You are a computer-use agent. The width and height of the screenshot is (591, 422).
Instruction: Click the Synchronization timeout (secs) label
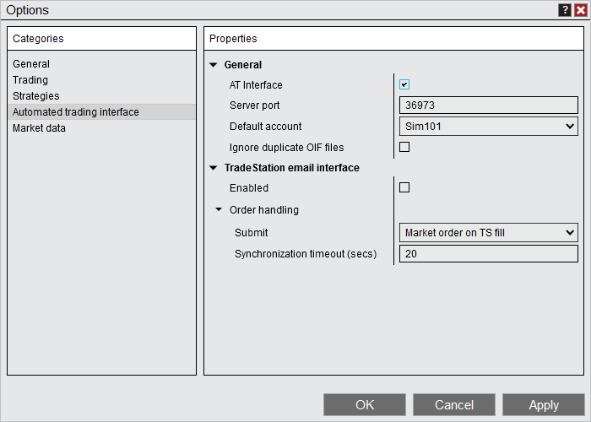(306, 253)
